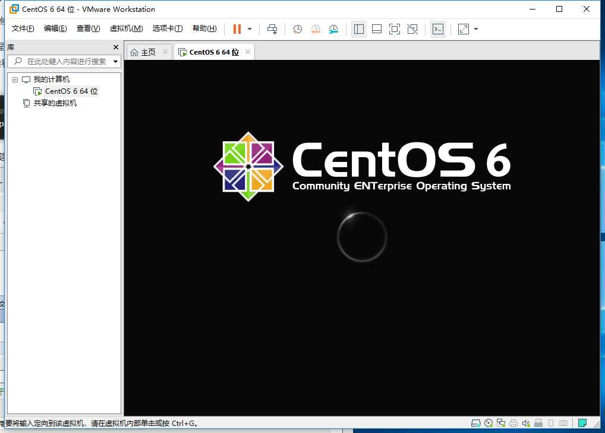Click the sound card status icon
This screenshot has height=433, width=605.
click(526, 424)
